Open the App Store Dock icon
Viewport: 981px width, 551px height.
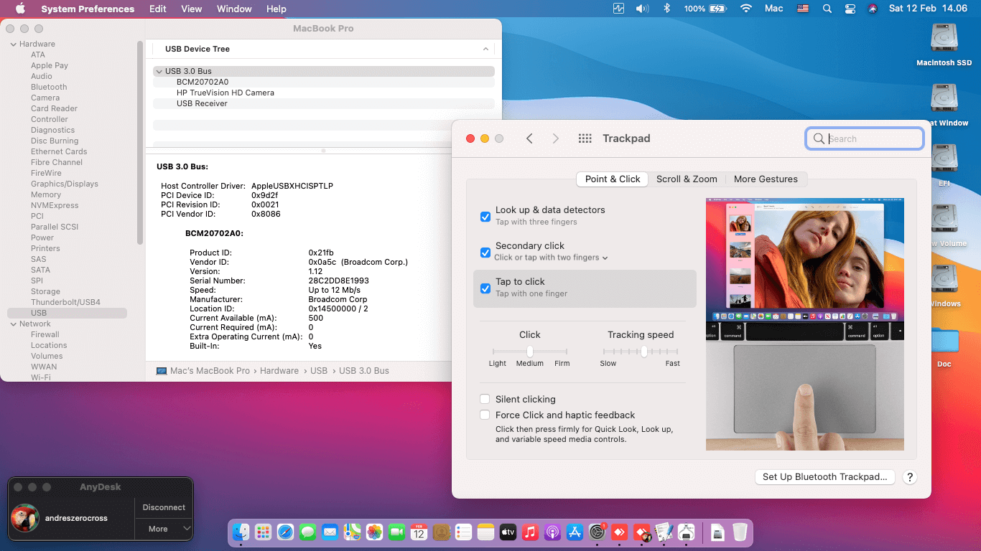click(575, 532)
